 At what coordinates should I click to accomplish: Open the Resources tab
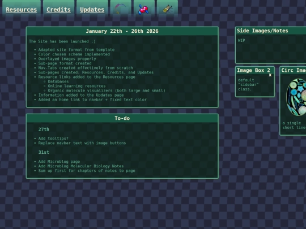(22, 10)
